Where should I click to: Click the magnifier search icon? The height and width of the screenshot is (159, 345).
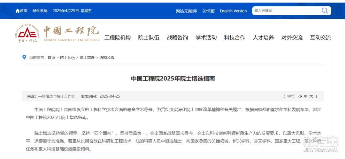coord(325,10)
